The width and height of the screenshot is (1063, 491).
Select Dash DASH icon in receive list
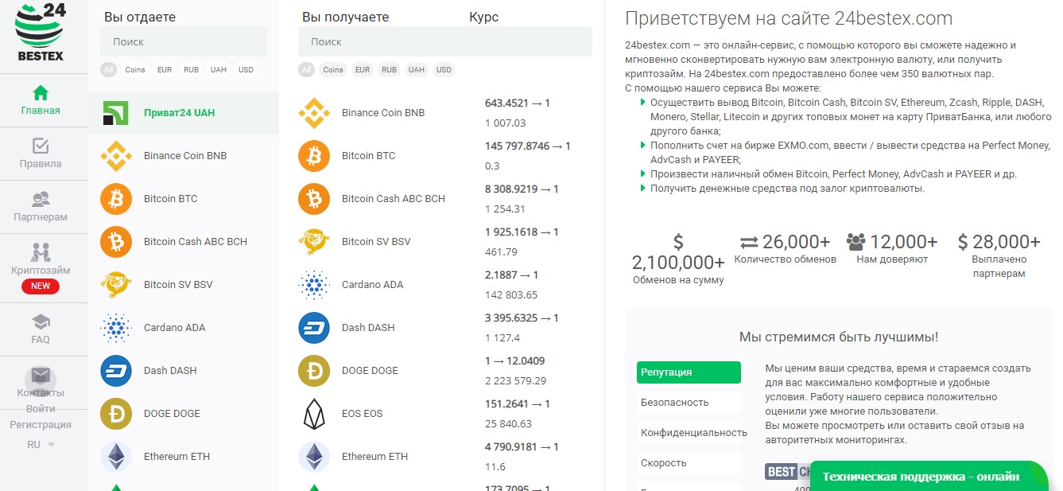tap(314, 328)
